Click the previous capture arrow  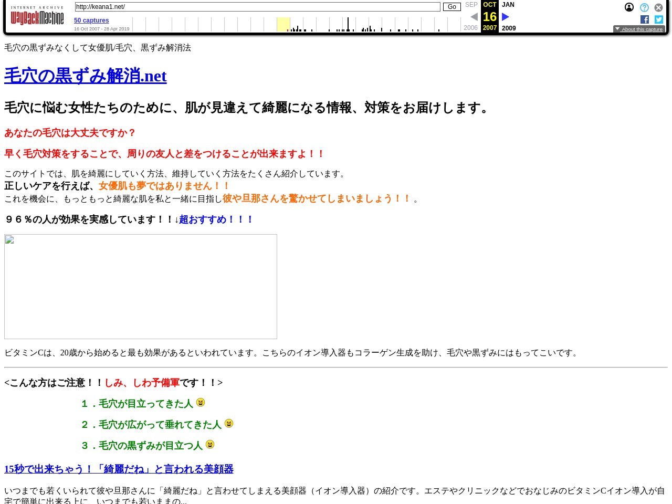point(474,16)
